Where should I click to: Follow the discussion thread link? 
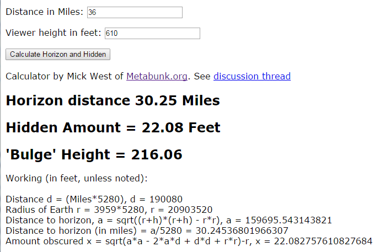(x=252, y=76)
